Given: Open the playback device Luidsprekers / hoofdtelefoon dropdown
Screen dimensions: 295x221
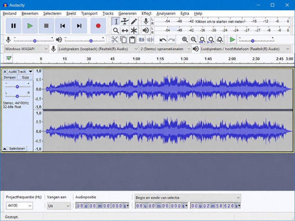Looking at the screenshot, I should pos(245,49).
